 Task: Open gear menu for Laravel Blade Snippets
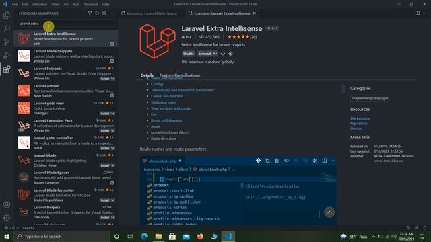[x=112, y=61]
